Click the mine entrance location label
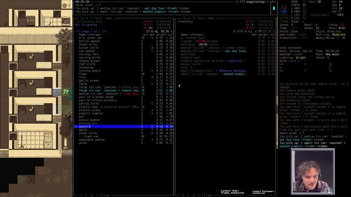Screen dimensions: 351x197 point(290,48)
